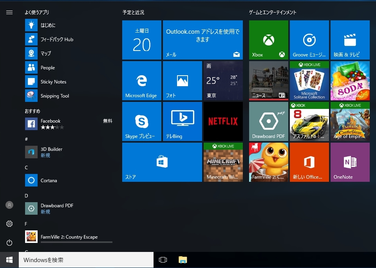Open the Settings gear icon
This screenshot has width=376, height=268.
pos(9,224)
